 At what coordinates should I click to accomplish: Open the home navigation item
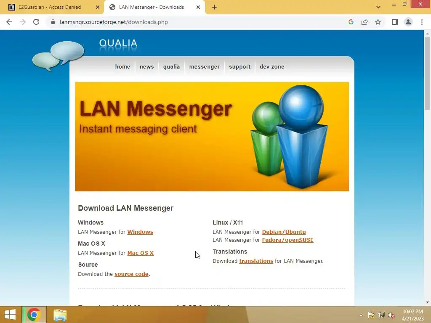(x=122, y=67)
